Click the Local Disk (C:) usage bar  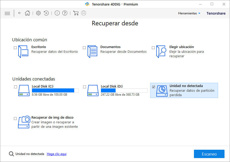55,90
